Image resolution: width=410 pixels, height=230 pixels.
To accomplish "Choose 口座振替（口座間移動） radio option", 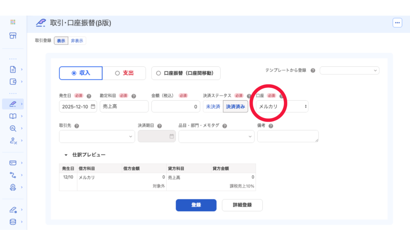I will click(186, 73).
